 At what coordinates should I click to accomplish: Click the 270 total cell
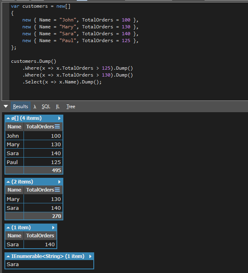point(43,216)
